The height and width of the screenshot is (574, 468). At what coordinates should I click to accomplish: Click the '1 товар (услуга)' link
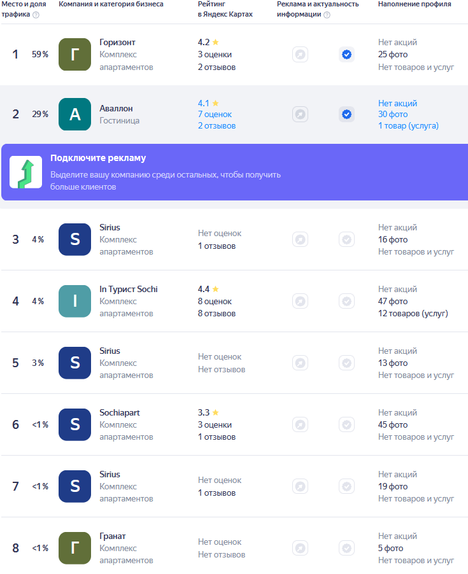point(408,126)
